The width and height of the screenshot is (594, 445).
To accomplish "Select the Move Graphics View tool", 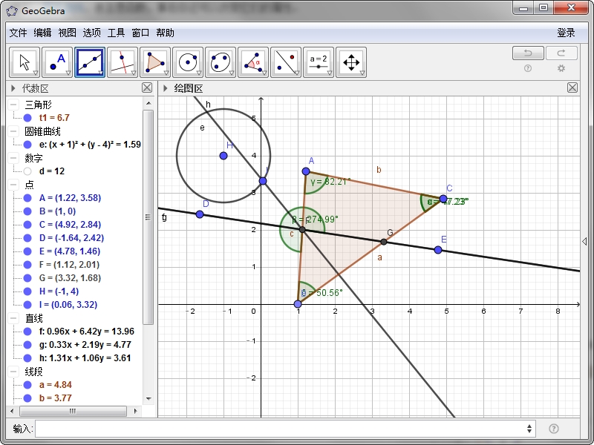I will (x=351, y=62).
